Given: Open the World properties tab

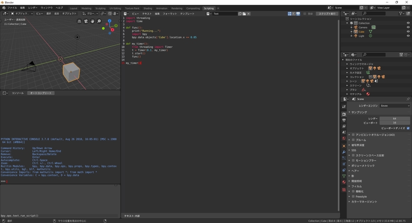Looking at the screenshot, I should [344, 139].
